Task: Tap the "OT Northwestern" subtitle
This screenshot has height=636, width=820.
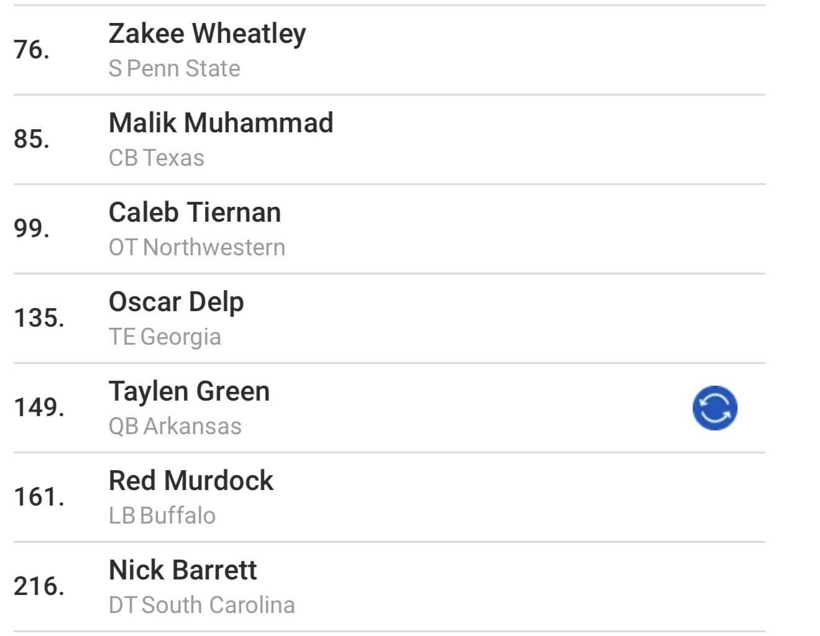Action: pos(196,247)
